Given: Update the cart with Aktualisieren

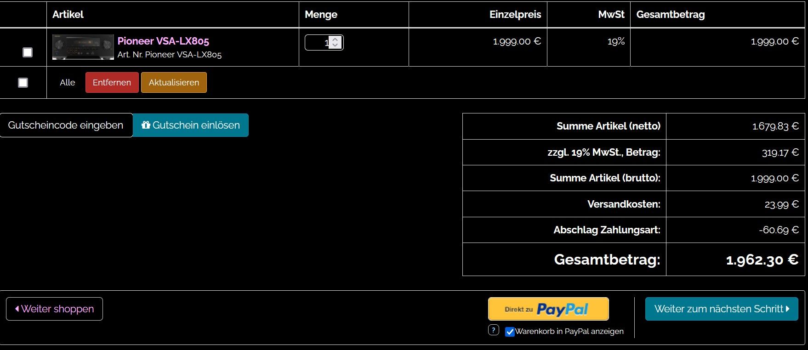Looking at the screenshot, I should tap(174, 83).
